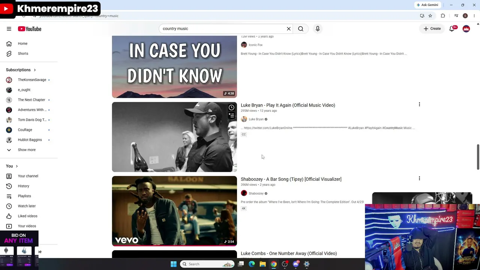Open the Iconic Fox channel avatar
480x270 pixels.
coord(244,45)
